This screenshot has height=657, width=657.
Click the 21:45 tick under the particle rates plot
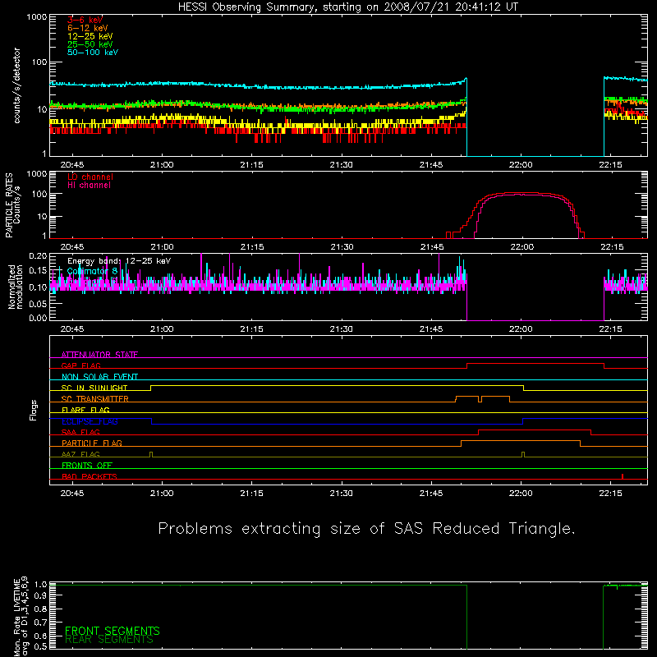432,247
